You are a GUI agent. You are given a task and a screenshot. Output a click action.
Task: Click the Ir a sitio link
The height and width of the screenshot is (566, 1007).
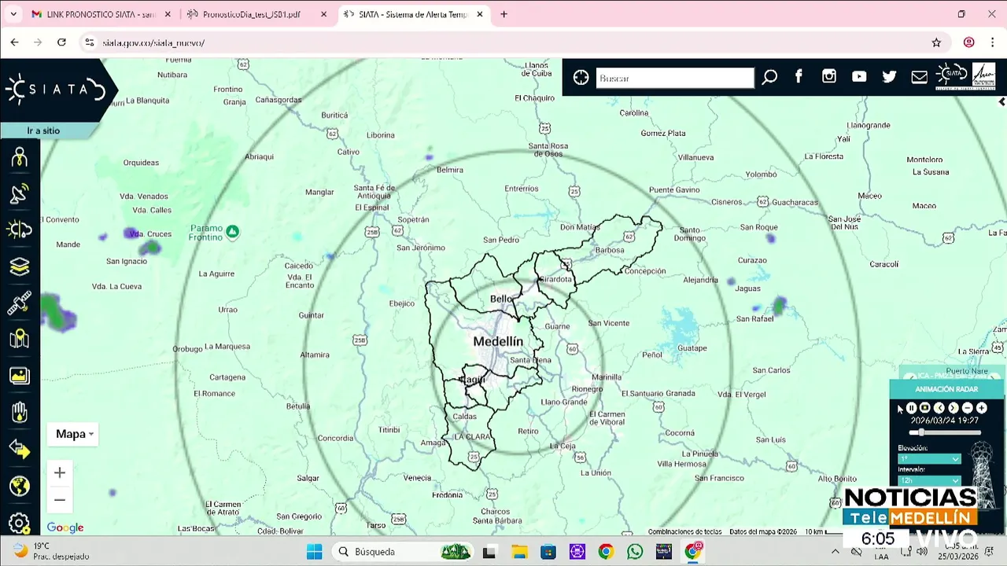(x=43, y=130)
